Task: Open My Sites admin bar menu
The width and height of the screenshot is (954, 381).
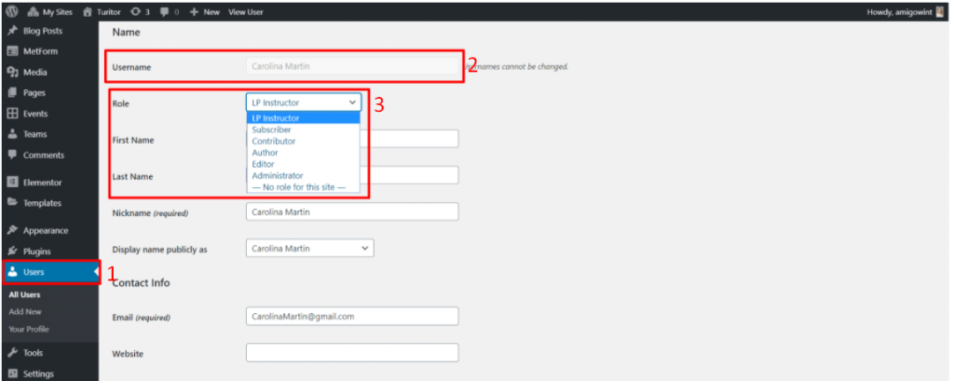Action: pos(50,12)
